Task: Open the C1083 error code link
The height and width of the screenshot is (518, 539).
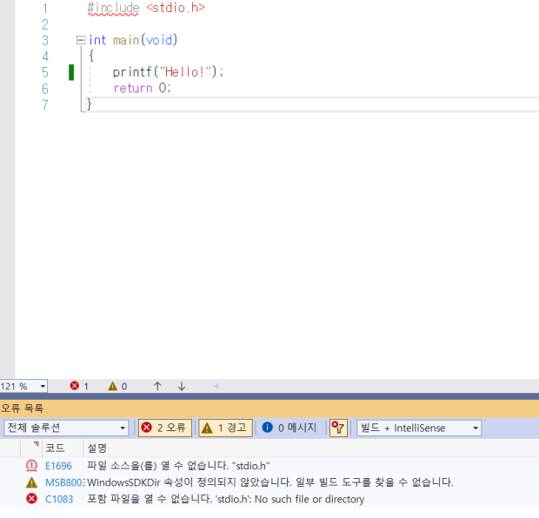Action: 58,499
